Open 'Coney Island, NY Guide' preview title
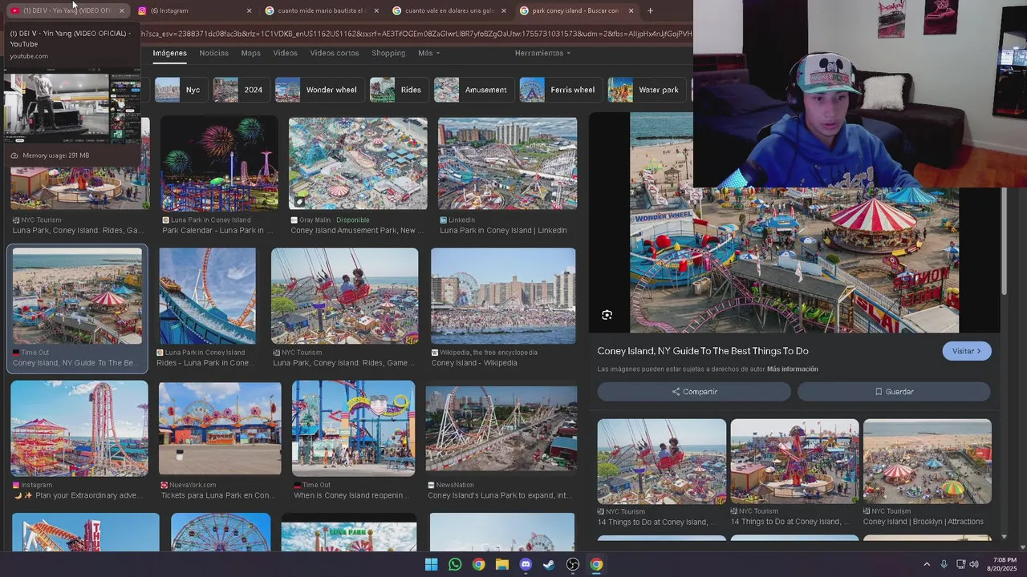 pyautogui.click(x=703, y=351)
